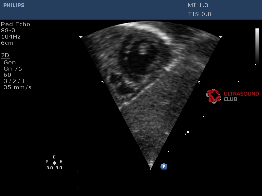Click the left sector edge triangle marker
262x196 pixels.
point(81,37)
